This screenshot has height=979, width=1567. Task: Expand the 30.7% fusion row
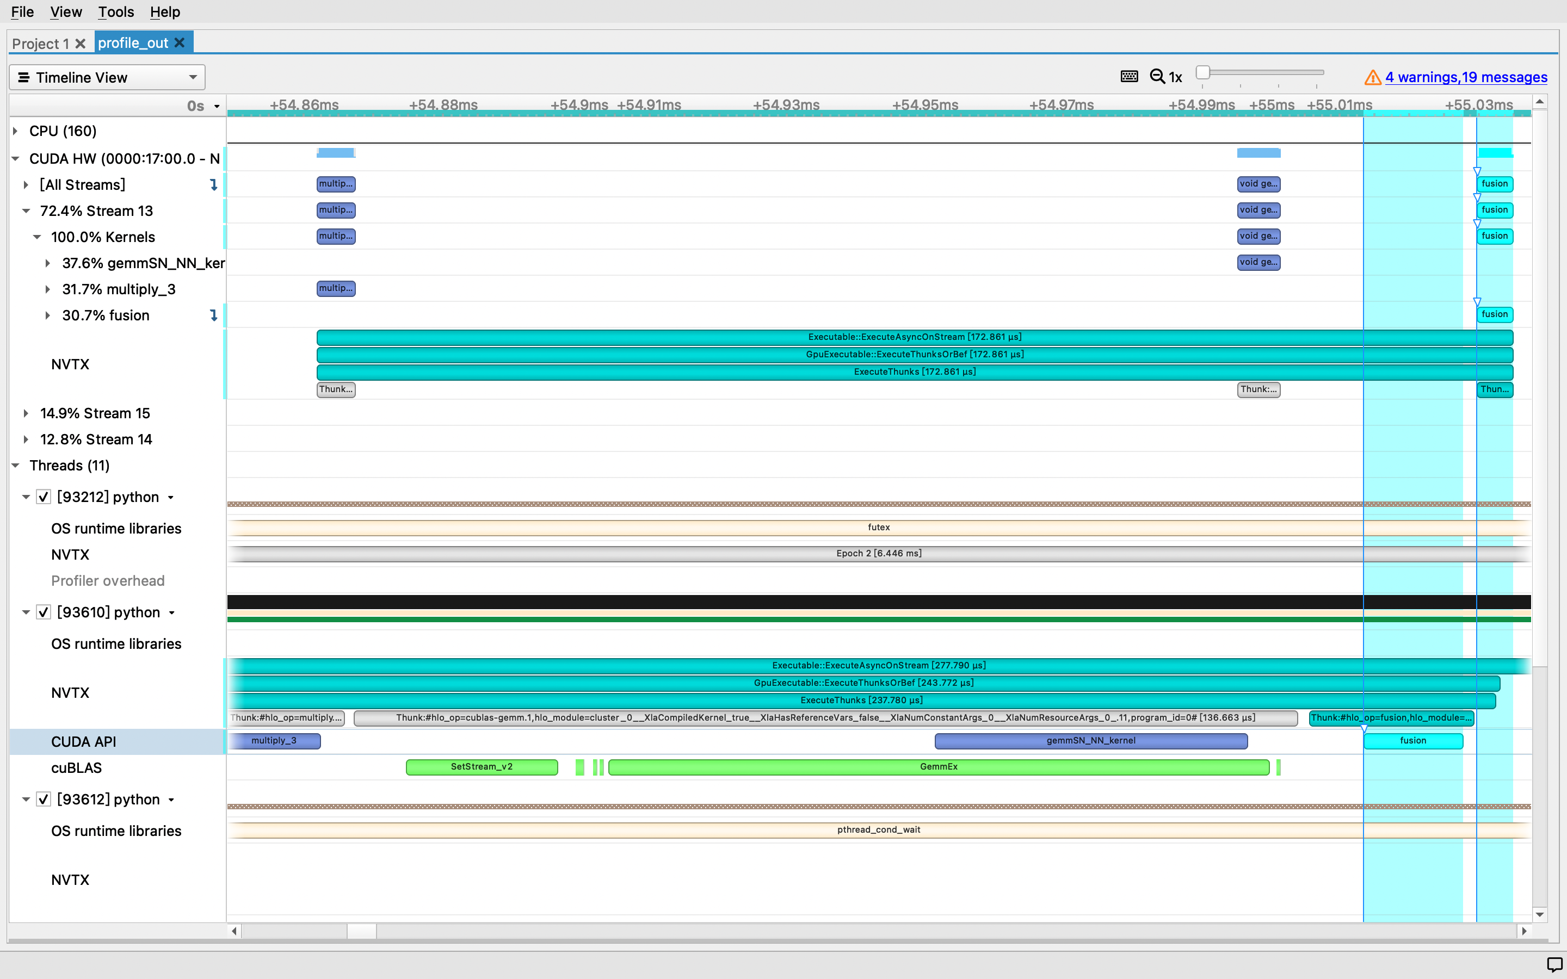click(x=48, y=315)
